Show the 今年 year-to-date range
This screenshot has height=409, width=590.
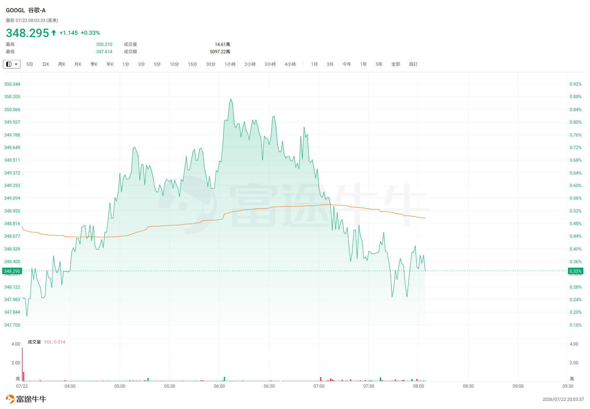click(347, 64)
